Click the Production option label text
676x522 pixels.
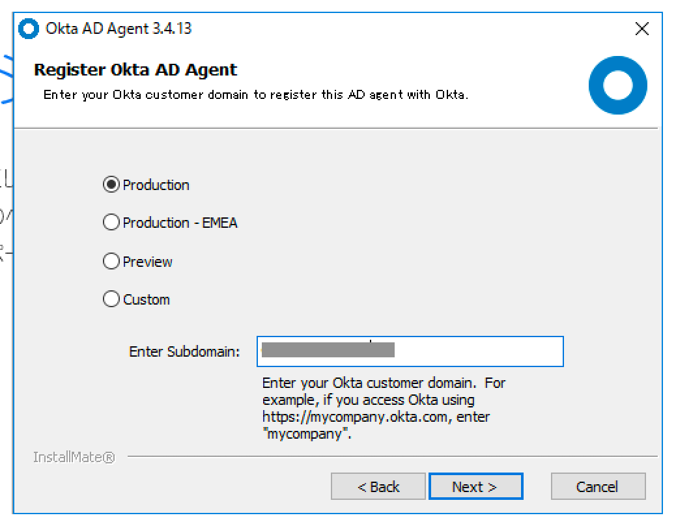156,184
